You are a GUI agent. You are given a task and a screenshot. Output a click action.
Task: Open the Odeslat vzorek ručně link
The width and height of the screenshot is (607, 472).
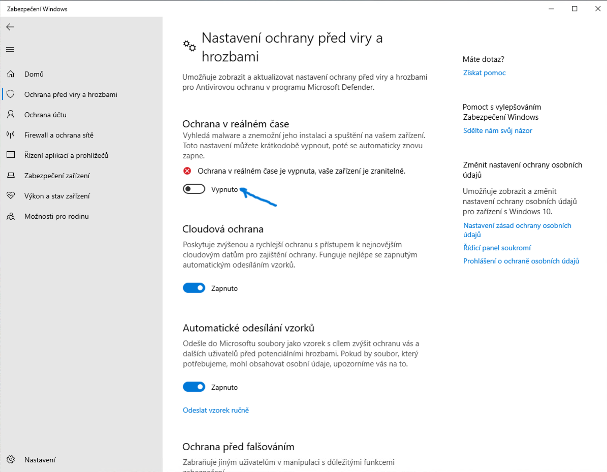tap(216, 410)
